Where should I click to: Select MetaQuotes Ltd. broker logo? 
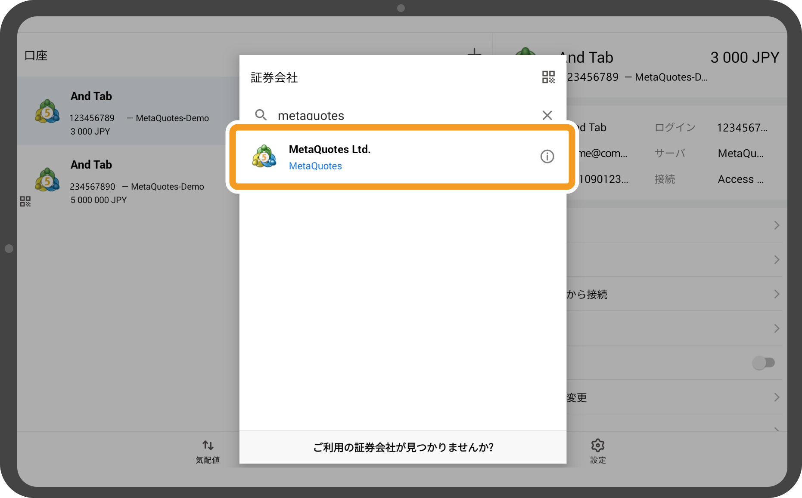264,157
